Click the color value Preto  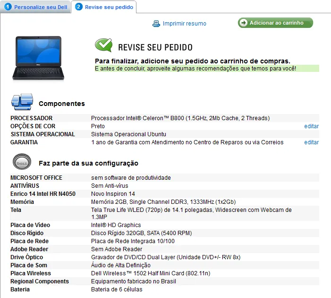tap(98, 126)
